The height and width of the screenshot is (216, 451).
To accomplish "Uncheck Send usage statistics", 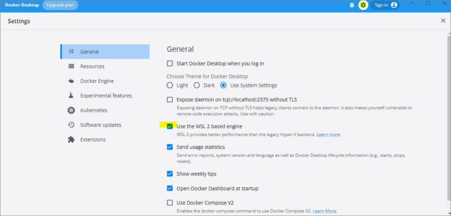I will point(170,147).
